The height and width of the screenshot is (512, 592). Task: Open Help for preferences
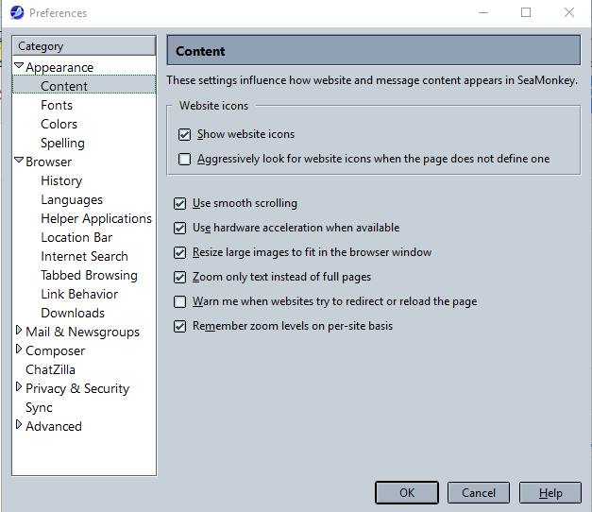pos(550,492)
